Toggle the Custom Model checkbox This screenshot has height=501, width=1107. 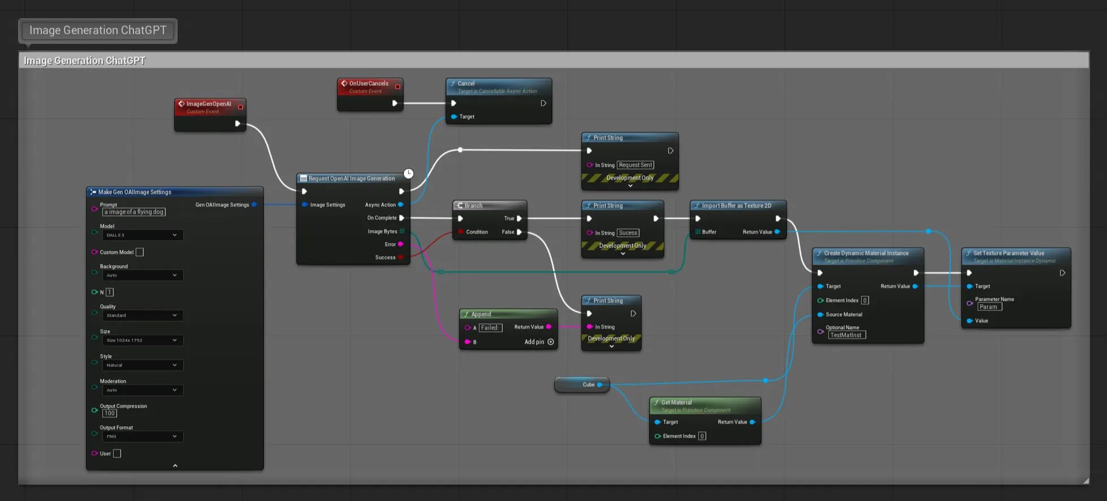140,252
